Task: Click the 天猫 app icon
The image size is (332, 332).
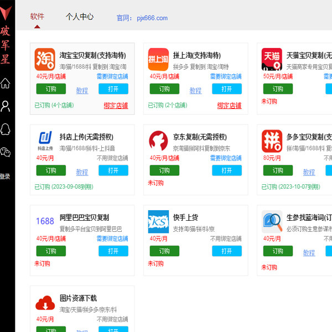Action: click(x=272, y=59)
